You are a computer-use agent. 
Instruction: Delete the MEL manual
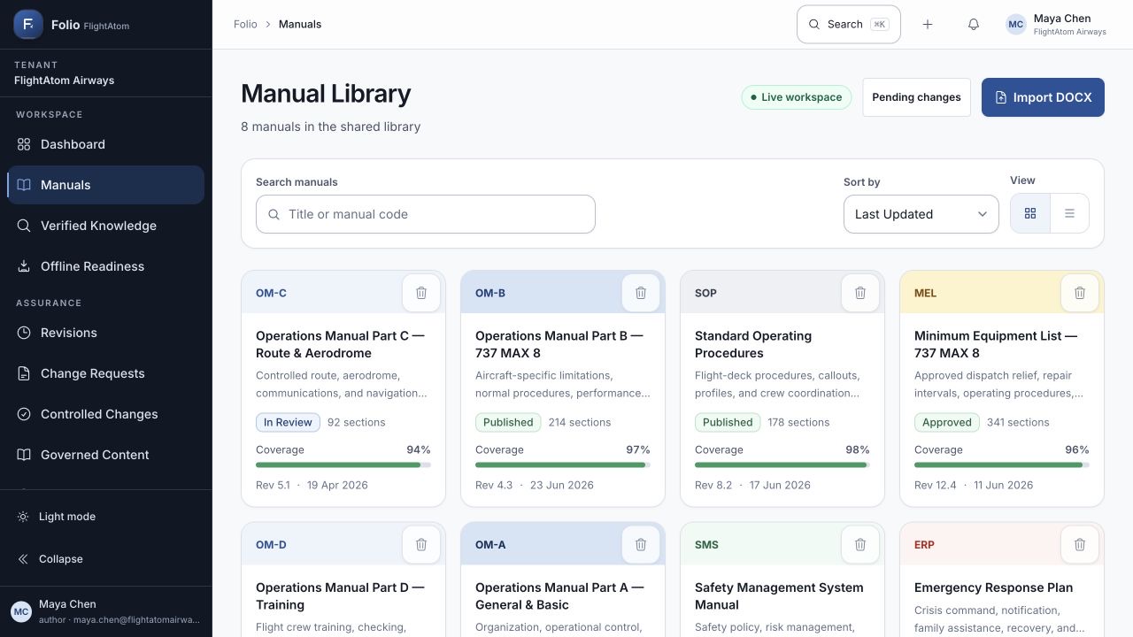[1080, 293]
